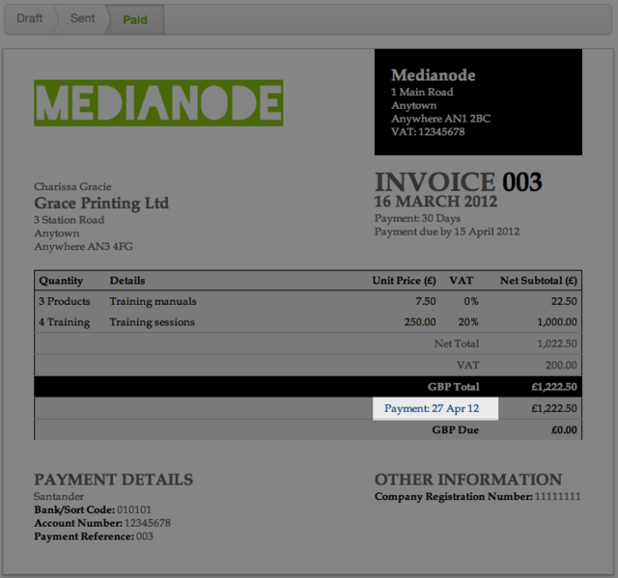This screenshot has width=618, height=578.
Task: Click the Details column header
Action: pyautogui.click(x=127, y=281)
